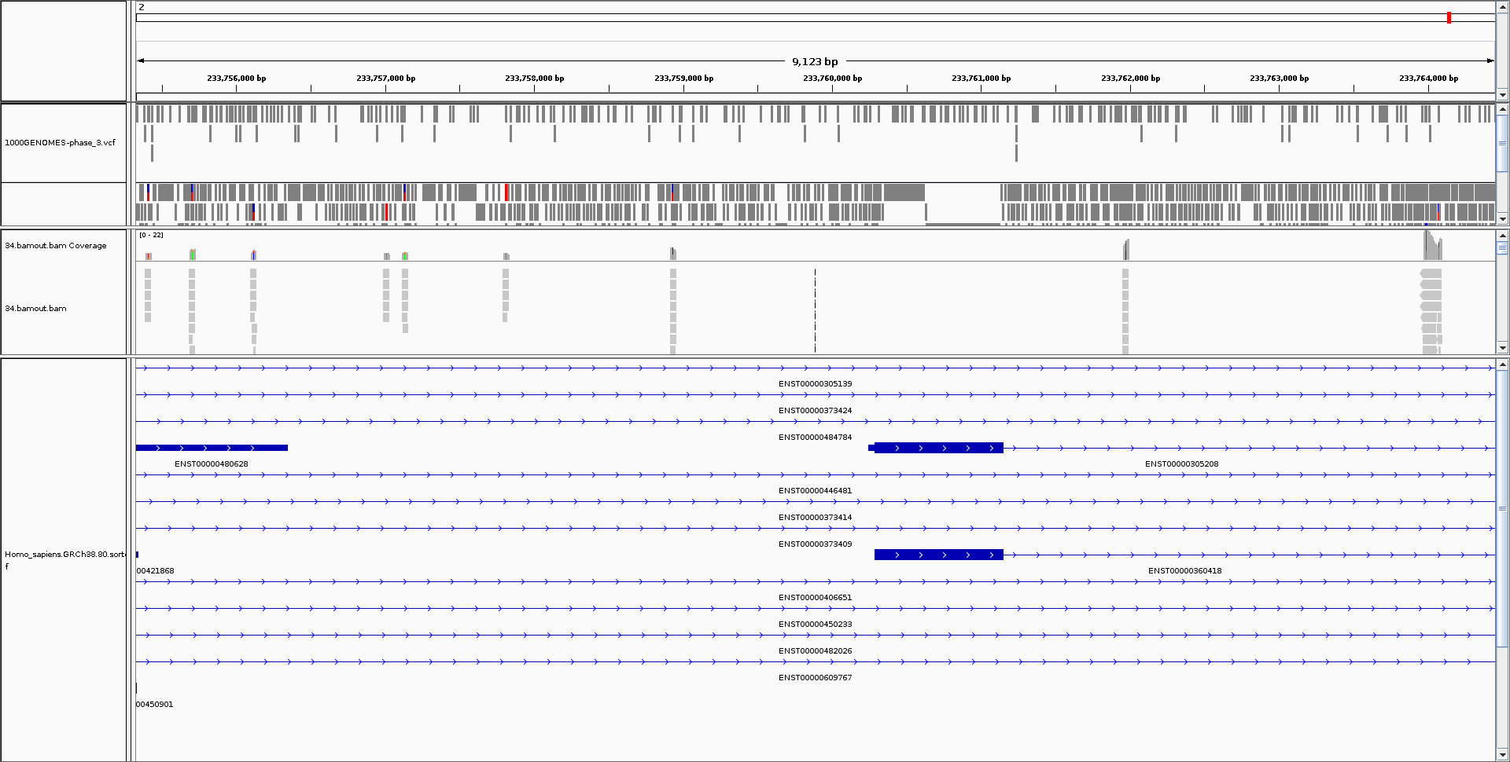Click the truncated transcript label 00421868
The width and height of the screenshot is (1510, 762).
155,570
